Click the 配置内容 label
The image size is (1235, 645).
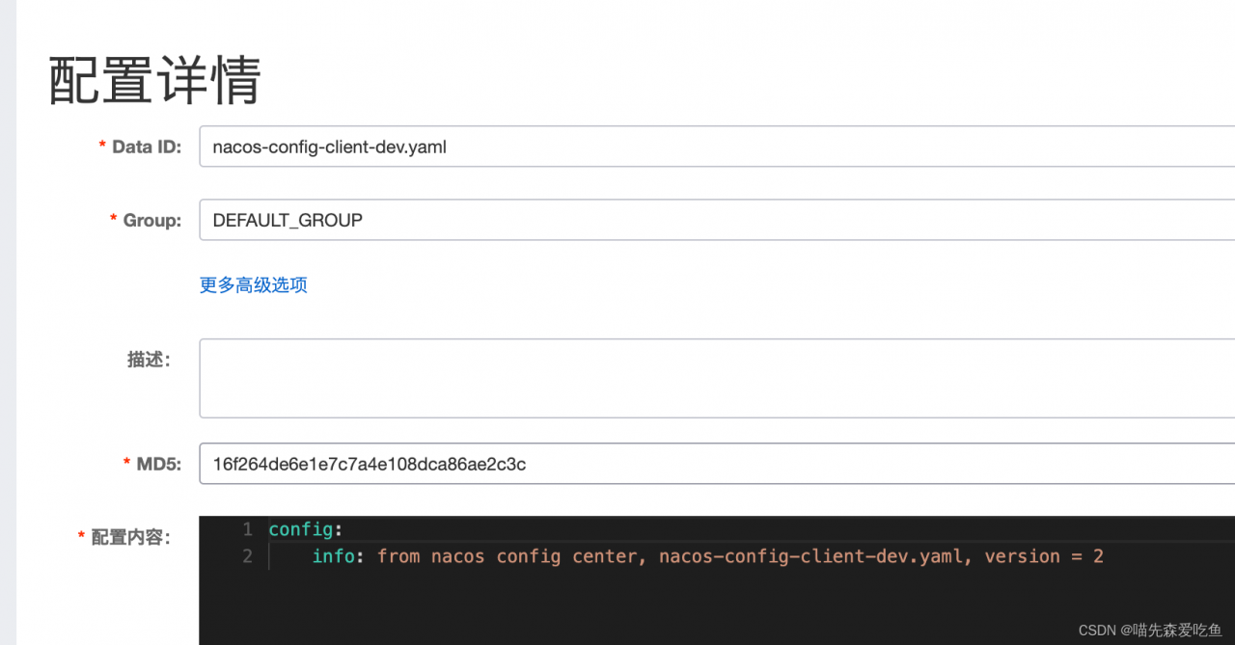[130, 537]
